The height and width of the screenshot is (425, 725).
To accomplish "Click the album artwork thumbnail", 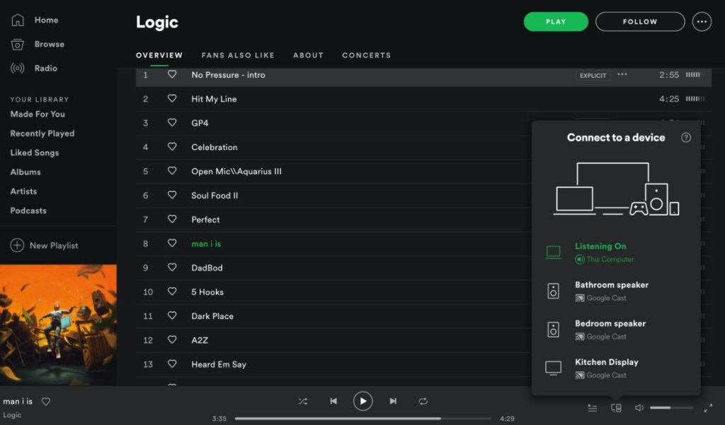I will 58,325.
